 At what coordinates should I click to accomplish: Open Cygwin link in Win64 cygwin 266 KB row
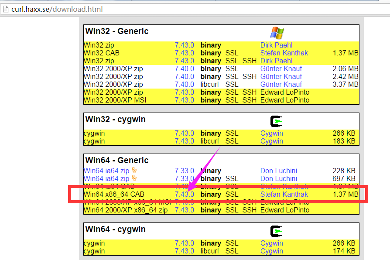[x=272, y=243]
